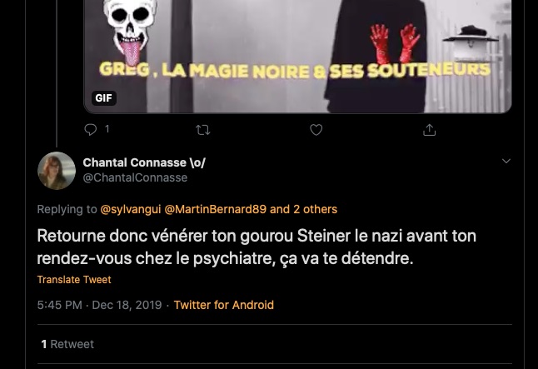
Task: Click Translate Tweet
Action: click(x=74, y=280)
